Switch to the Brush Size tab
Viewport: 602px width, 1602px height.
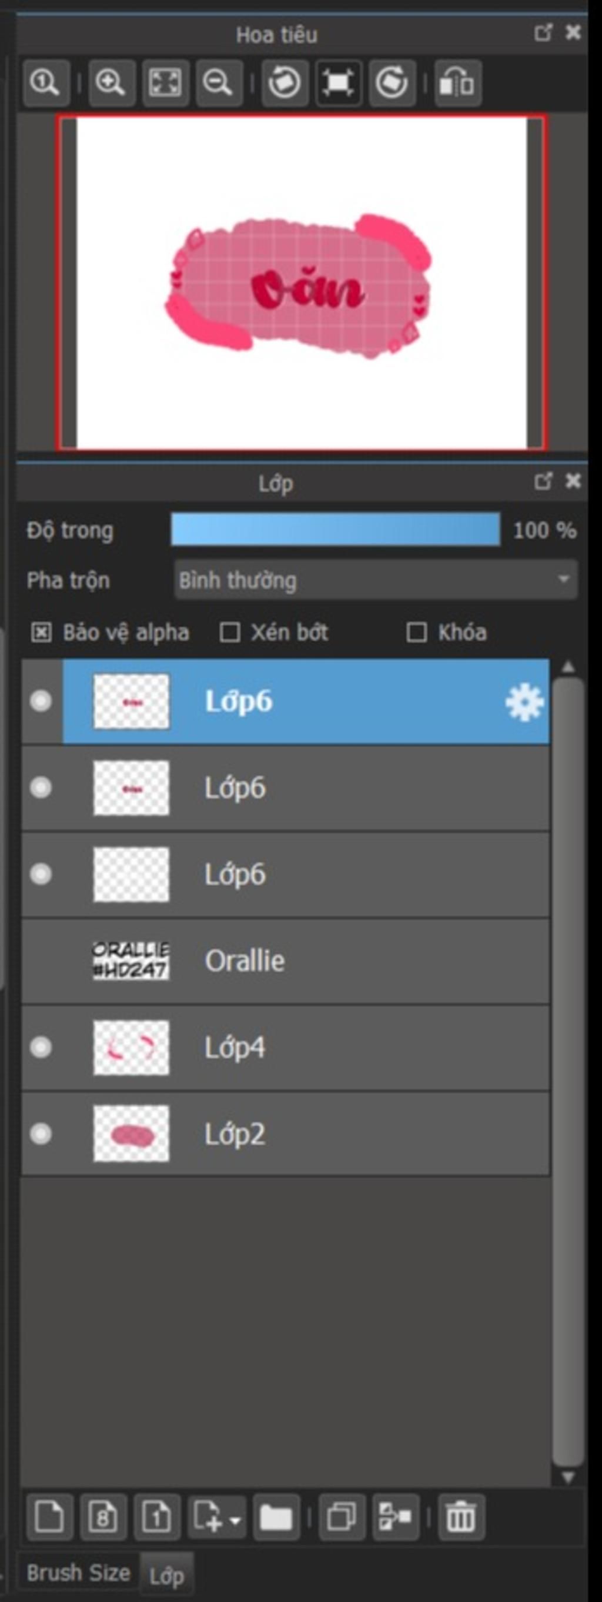click(79, 1573)
